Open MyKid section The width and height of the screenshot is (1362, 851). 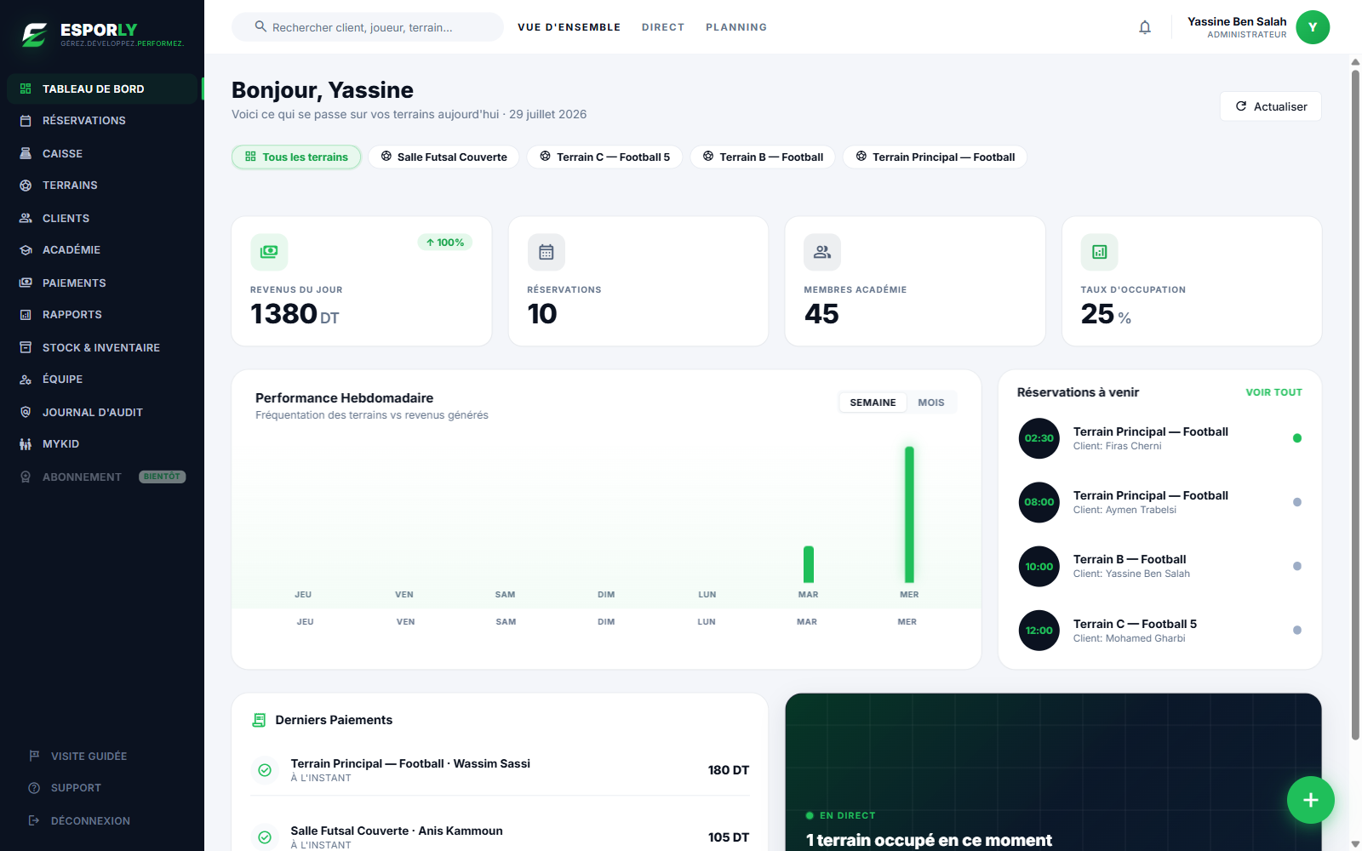pos(102,444)
